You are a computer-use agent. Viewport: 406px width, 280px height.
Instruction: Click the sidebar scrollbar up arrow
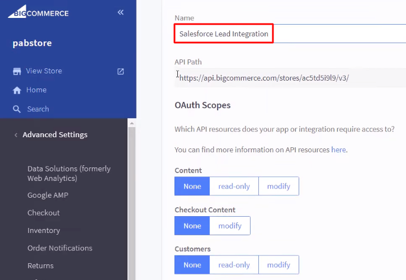pos(132,123)
